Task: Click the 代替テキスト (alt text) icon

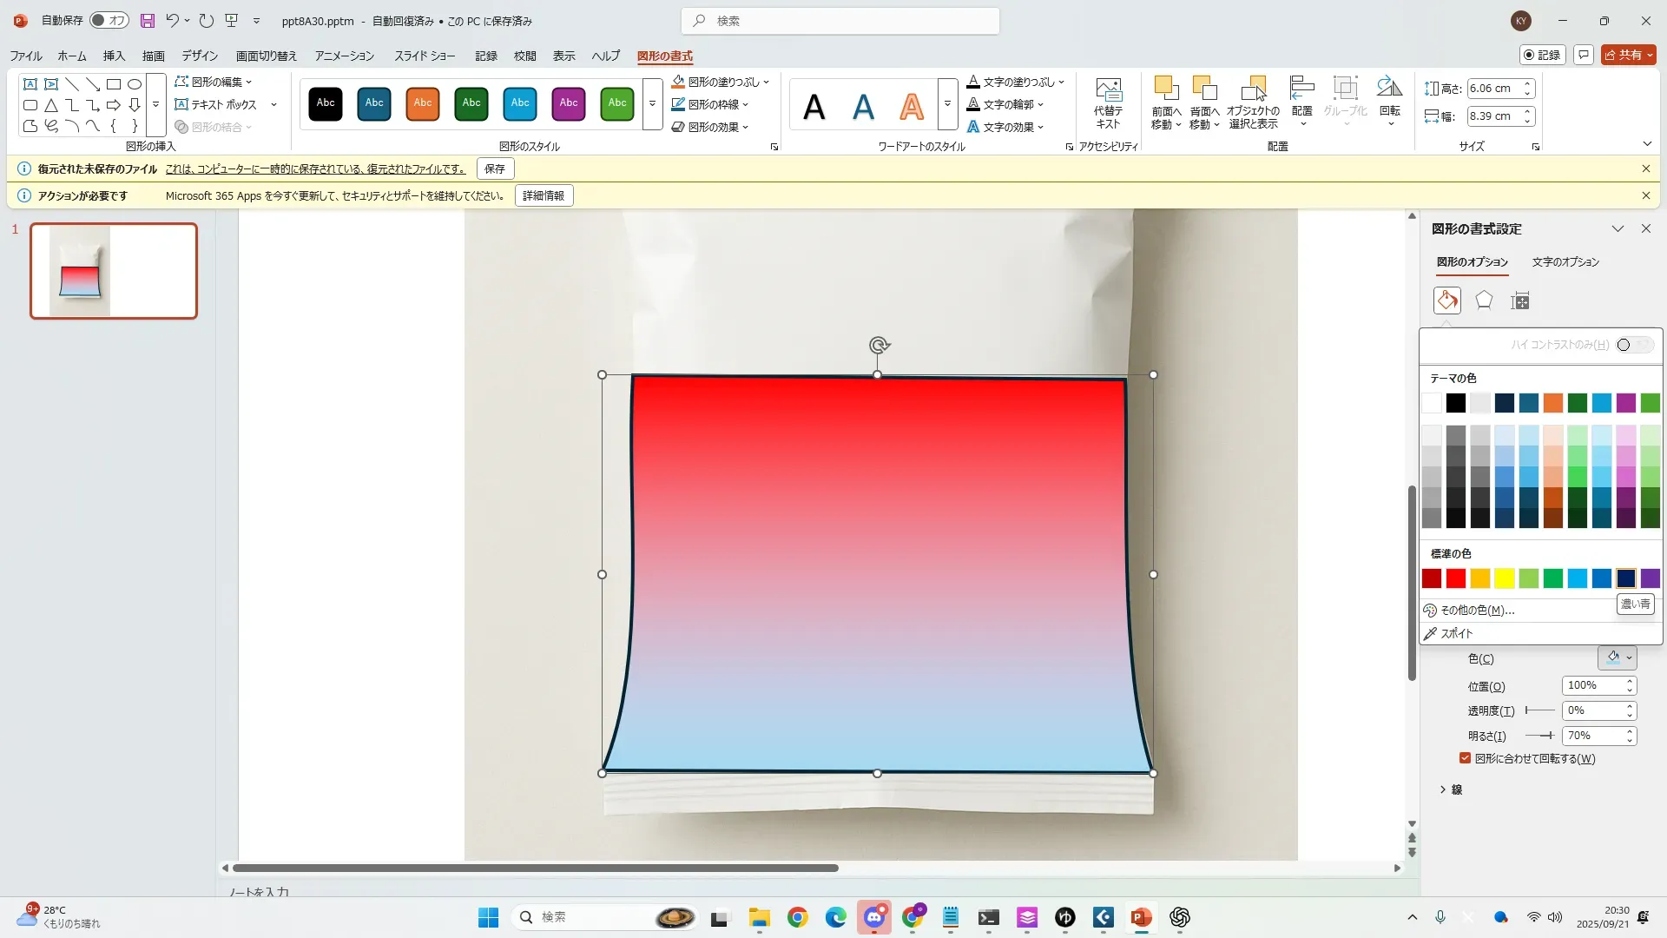Action: coord(1108,91)
